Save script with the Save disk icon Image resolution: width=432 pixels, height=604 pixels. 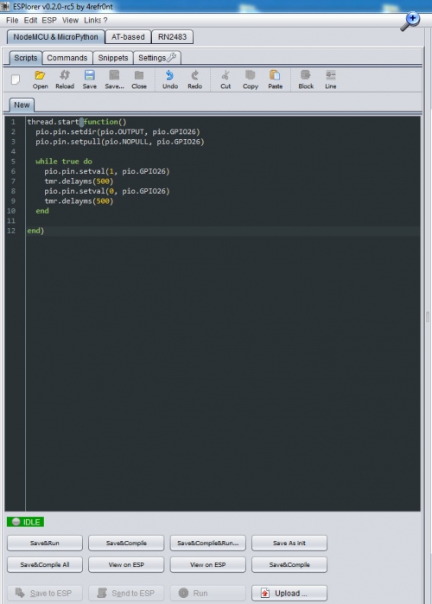pyautogui.click(x=89, y=79)
